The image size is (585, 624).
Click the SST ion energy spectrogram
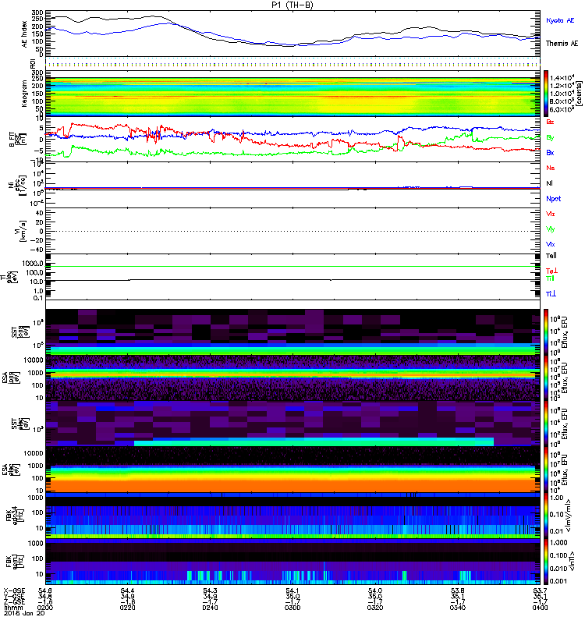point(292,332)
